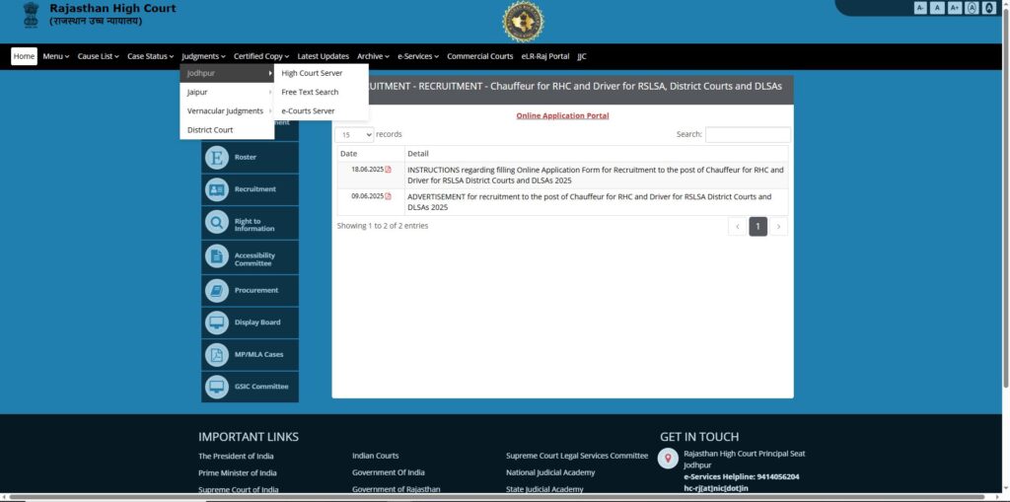The width and height of the screenshot is (1010, 502).
Task: Click the GSIC Committee icon
Action: point(217,387)
